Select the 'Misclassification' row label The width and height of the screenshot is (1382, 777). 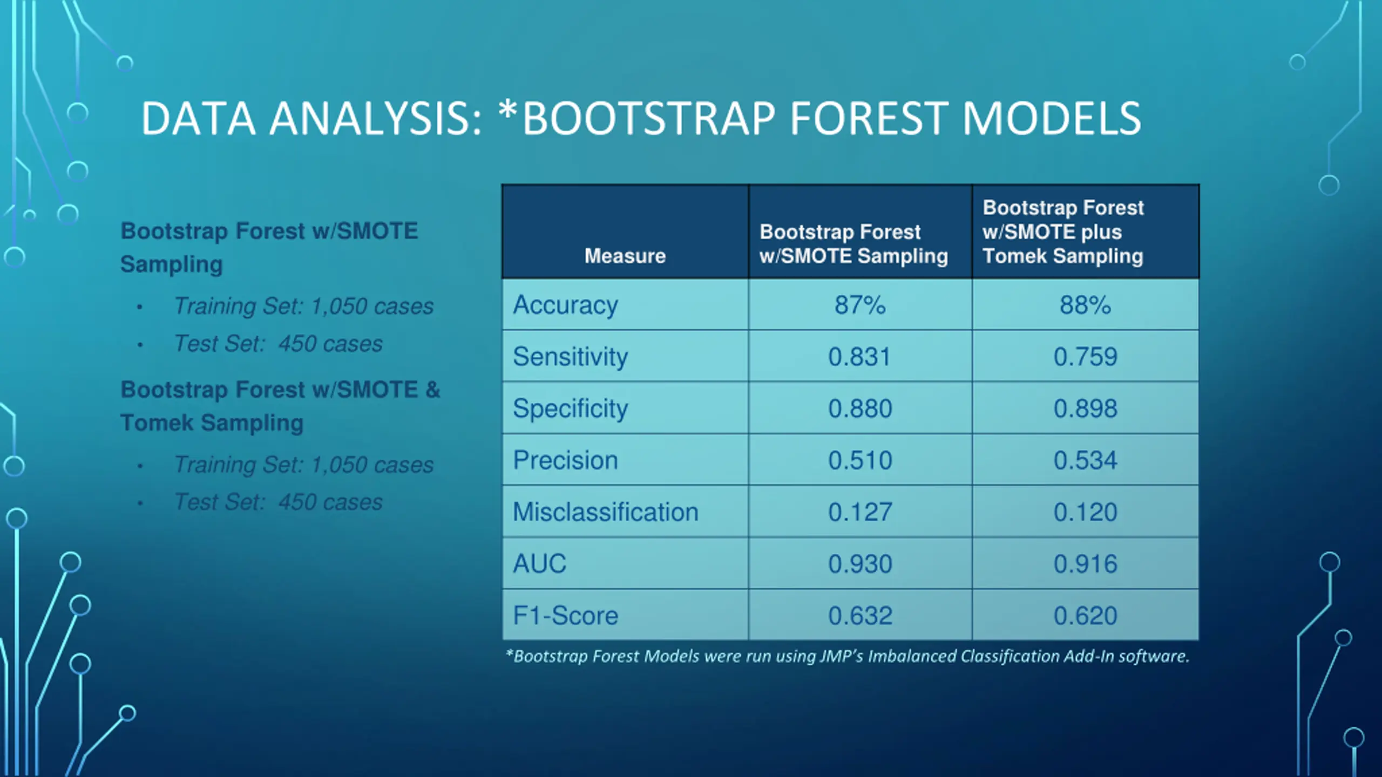click(606, 512)
